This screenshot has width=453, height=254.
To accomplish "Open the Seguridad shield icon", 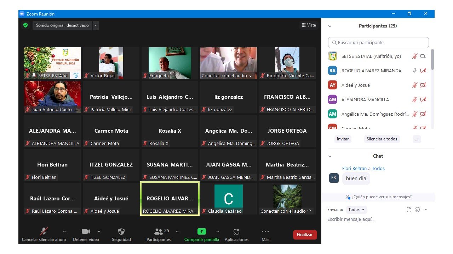I will point(121,232).
